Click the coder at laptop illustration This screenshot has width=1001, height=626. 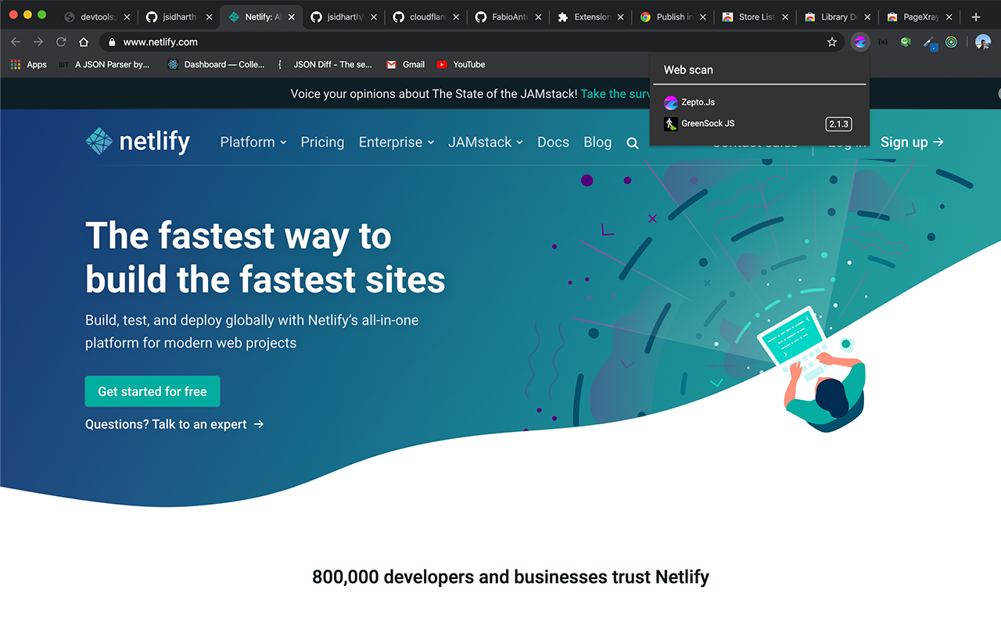(813, 369)
